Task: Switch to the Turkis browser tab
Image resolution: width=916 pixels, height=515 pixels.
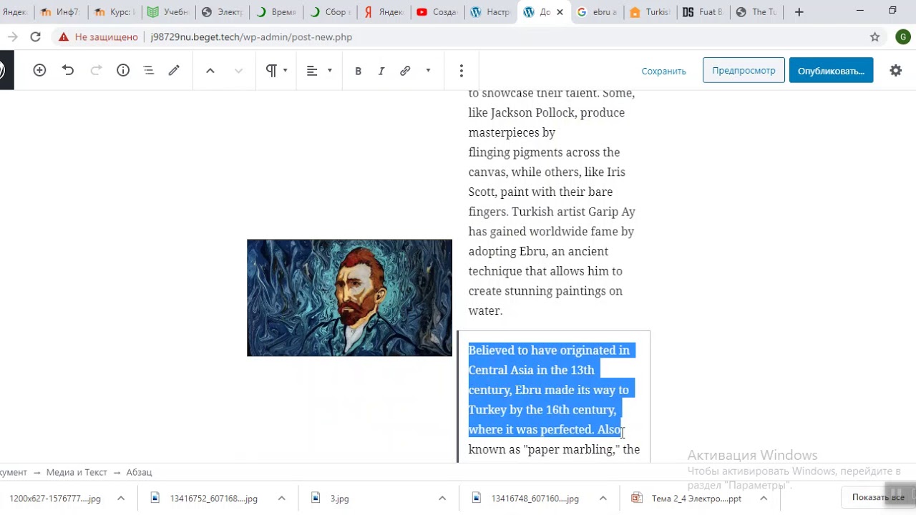Action: (651, 12)
